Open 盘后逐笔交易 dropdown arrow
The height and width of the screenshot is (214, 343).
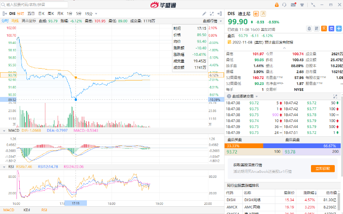coord(257,96)
